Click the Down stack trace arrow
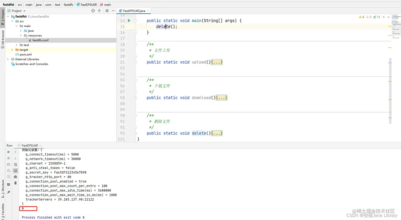Viewport: 401px width, 220px height. point(15,158)
